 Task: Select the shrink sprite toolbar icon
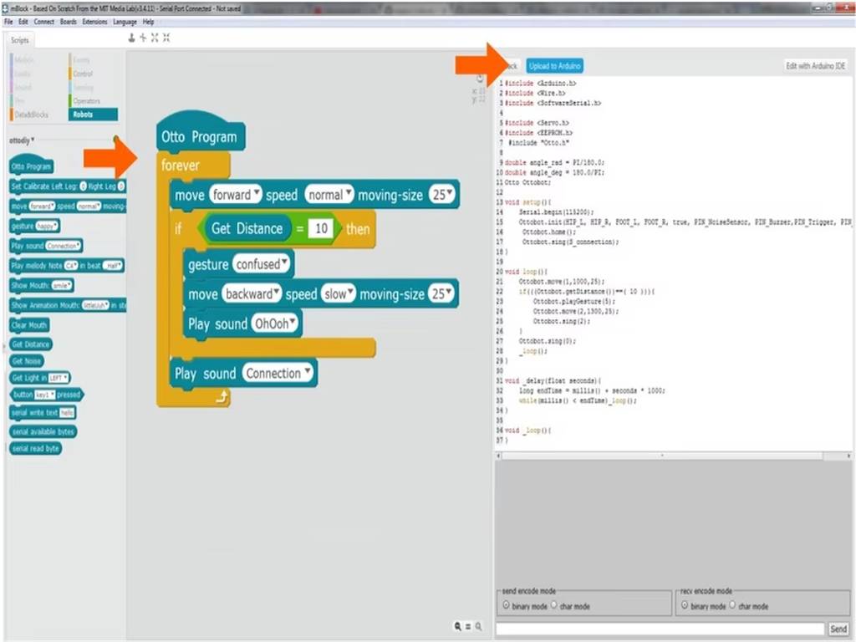(166, 38)
